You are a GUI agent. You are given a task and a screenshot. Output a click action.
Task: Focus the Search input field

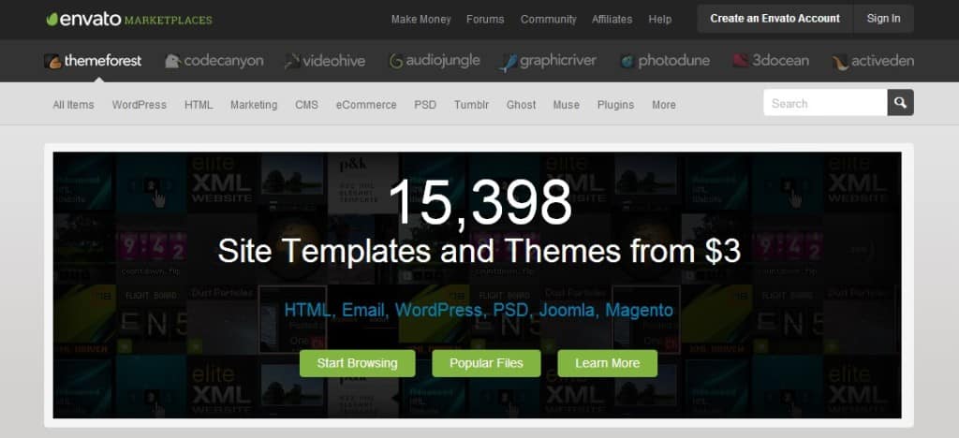[825, 103]
